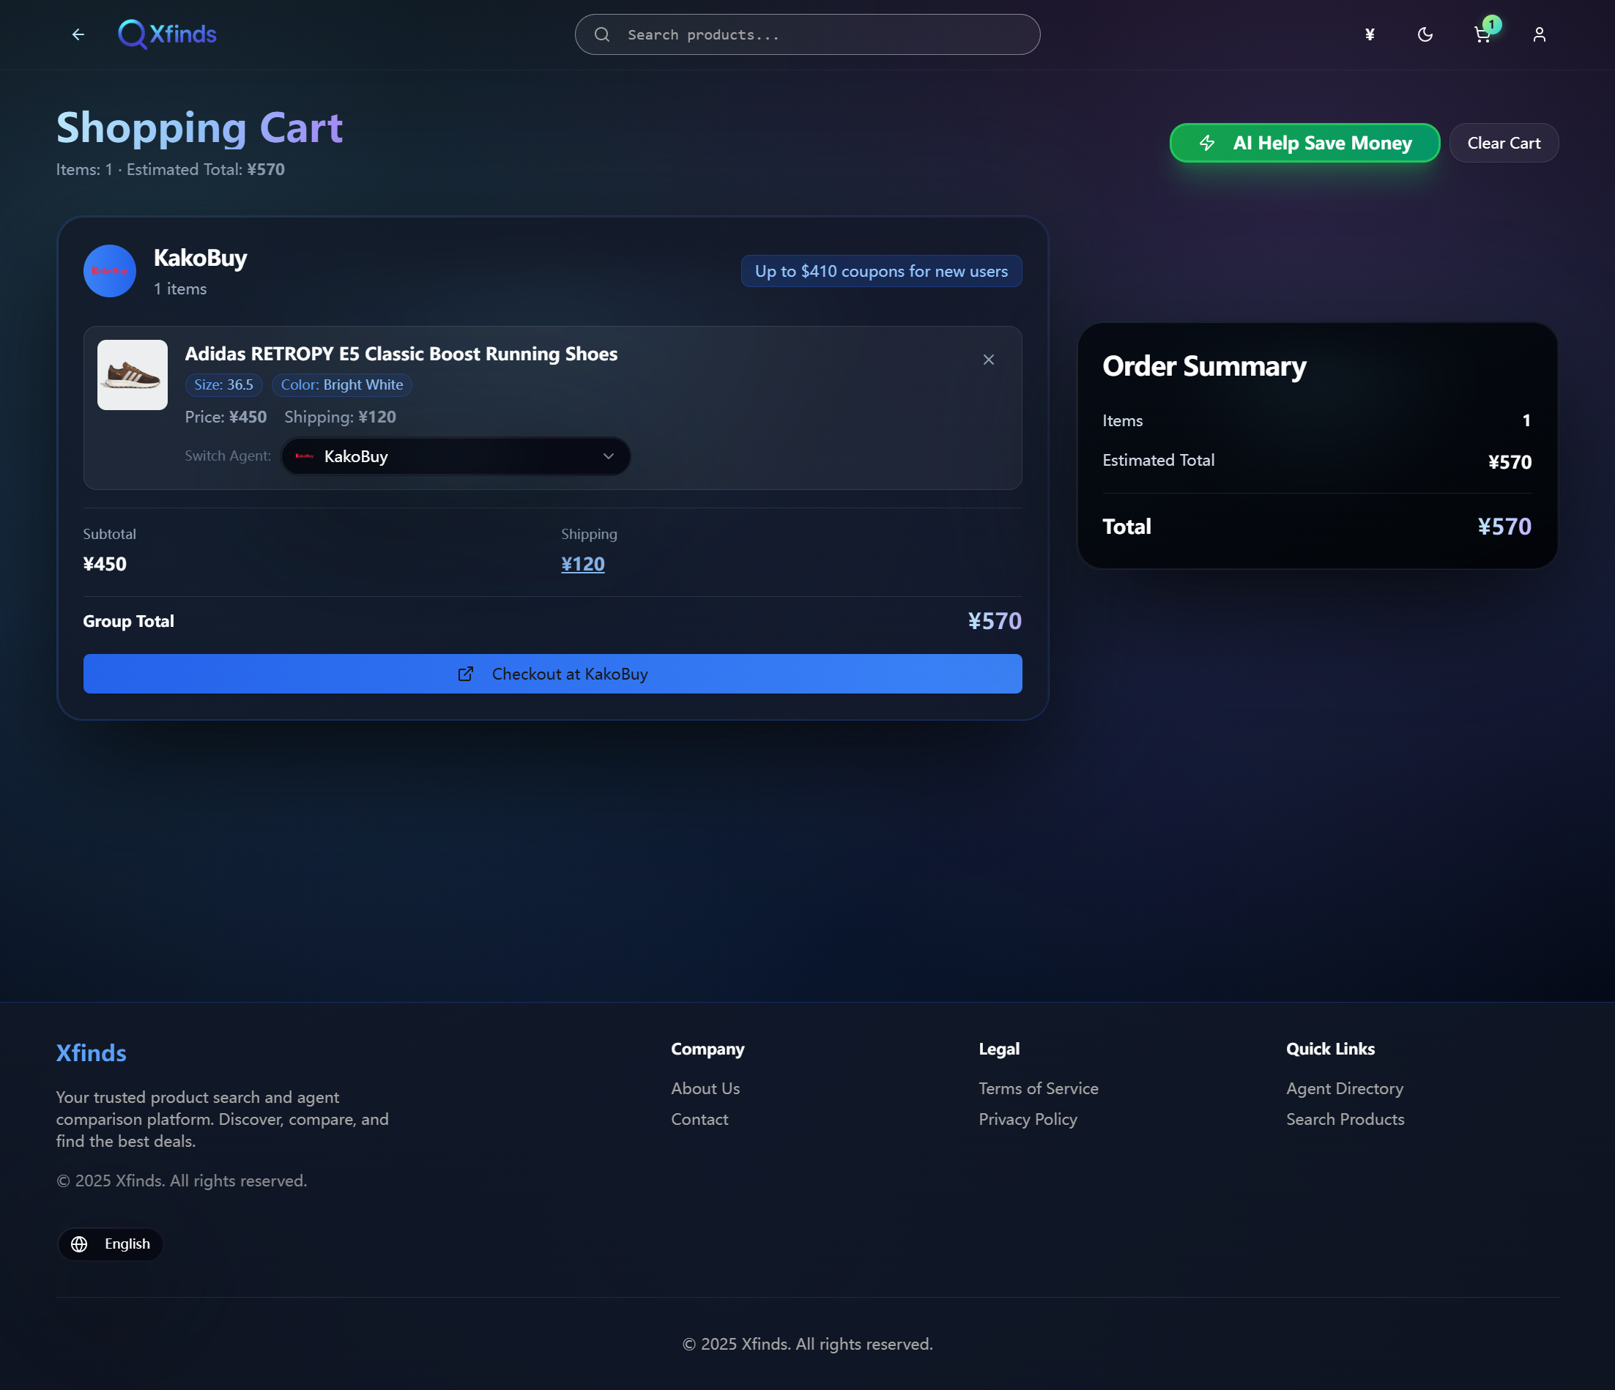Click the Subtotal ¥450 value
The width and height of the screenshot is (1615, 1390).
click(x=105, y=564)
